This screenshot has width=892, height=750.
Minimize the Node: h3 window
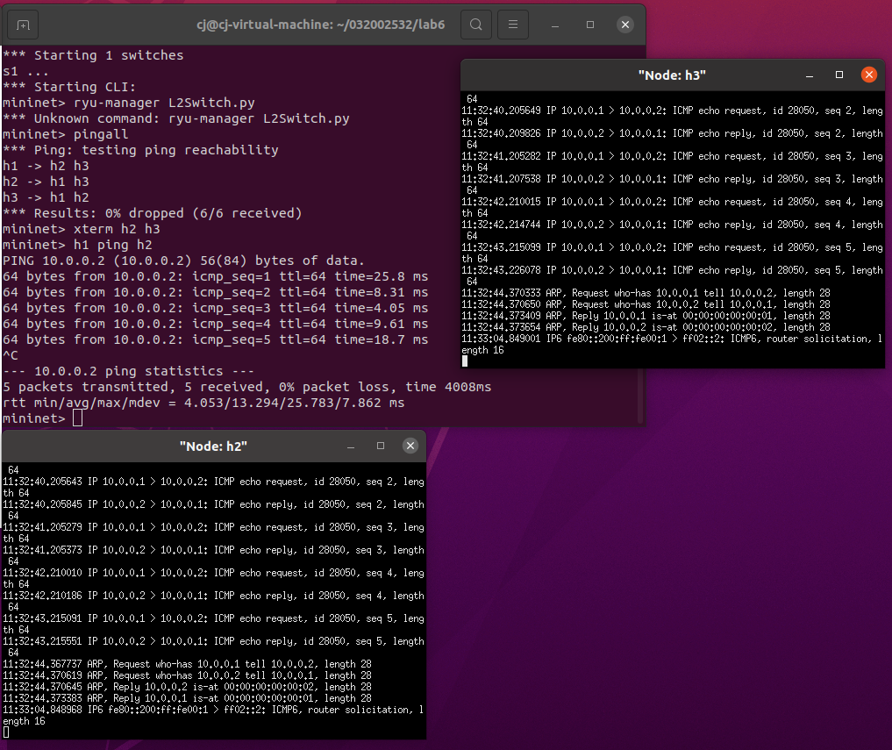tap(810, 75)
